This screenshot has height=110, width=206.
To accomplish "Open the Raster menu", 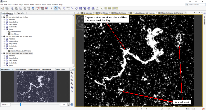I will (32, 4).
